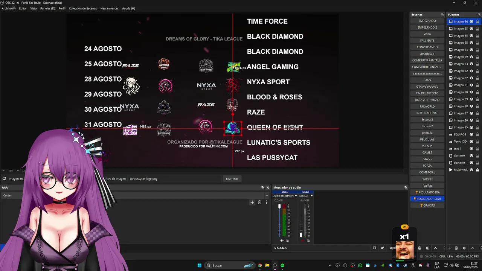Switch to the RESULTADO DIA scene
This screenshot has width=482, height=271.
427,192
